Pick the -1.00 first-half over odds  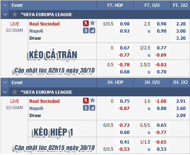pyautogui.click(x=161, y=101)
